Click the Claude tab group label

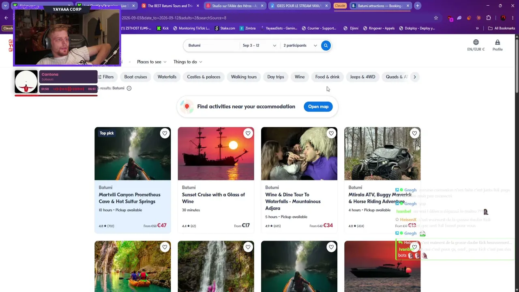(x=340, y=6)
